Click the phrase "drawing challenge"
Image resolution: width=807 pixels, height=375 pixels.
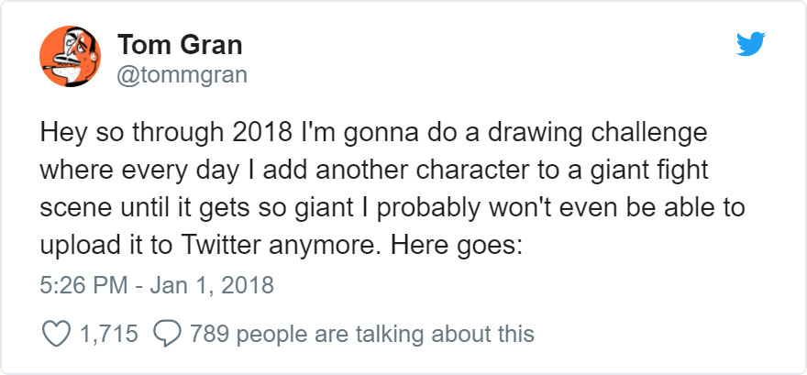click(x=598, y=134)
